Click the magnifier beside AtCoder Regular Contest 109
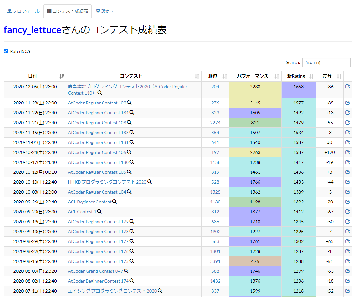This screenshot has height=297, width=355. (129, 103)
